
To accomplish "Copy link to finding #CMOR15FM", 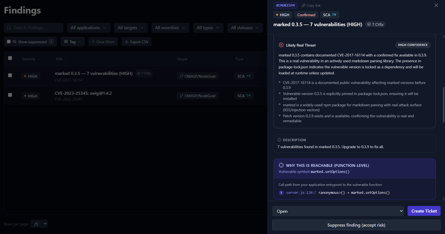I will coord(311,6).
